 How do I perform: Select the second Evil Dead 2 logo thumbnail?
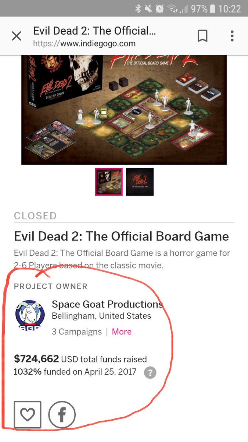coord(140,182)
